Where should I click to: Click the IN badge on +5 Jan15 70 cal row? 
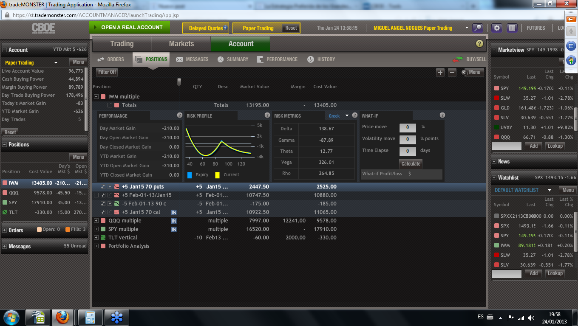(174, 212)
